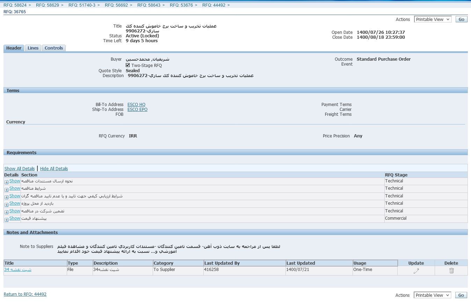471x302 pixels.
Task: Click the Usage column header
Action: click(375, 263)
